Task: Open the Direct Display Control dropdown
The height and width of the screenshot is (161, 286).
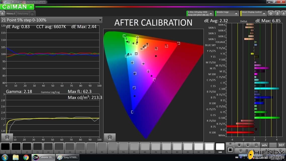Action: pyautogui.click(x=253, y=13)
